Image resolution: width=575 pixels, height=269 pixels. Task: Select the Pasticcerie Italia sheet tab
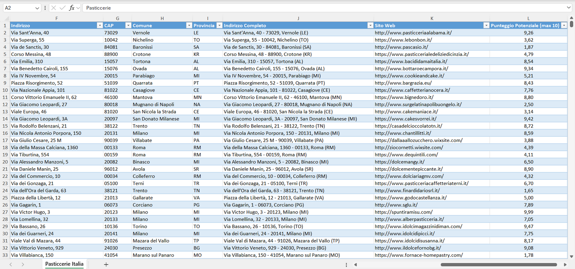(x=64, y=264)
